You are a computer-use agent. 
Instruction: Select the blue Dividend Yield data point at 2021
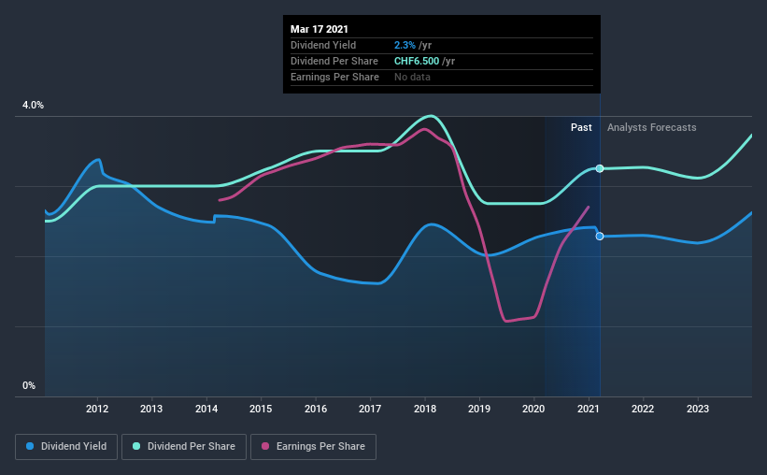(x=600, y=236)
